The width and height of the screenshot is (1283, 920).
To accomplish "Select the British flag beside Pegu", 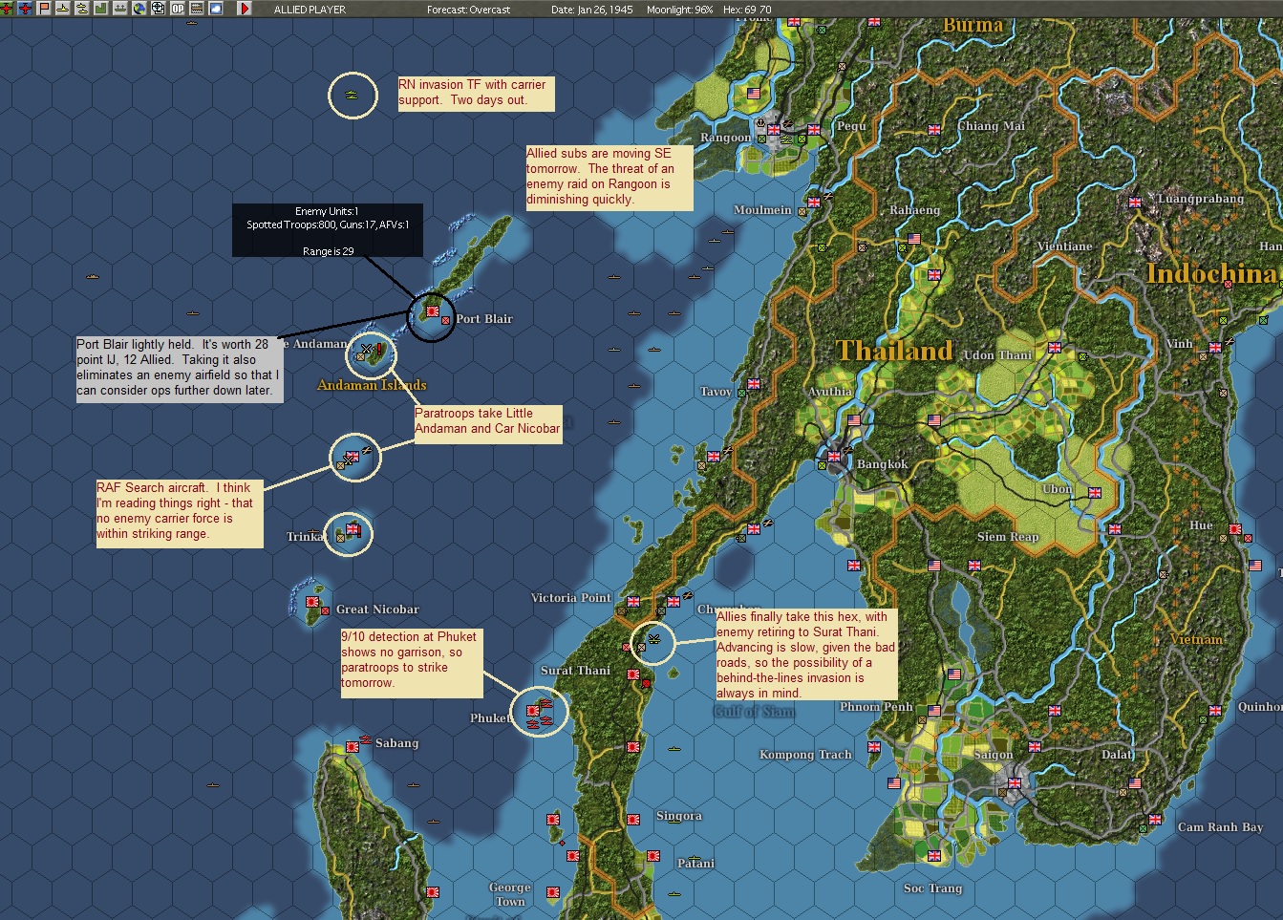I will [x=815, y=130].
